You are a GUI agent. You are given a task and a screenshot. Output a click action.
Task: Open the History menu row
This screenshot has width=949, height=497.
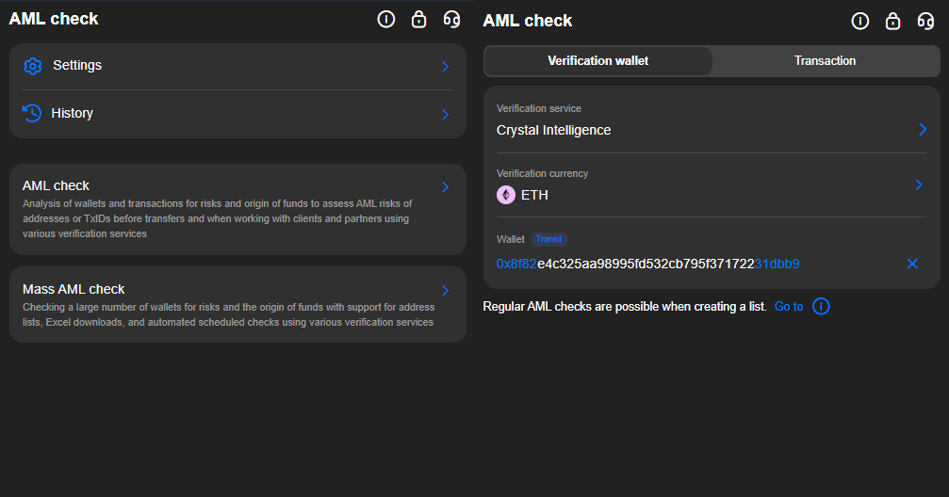tap(237, 114)
